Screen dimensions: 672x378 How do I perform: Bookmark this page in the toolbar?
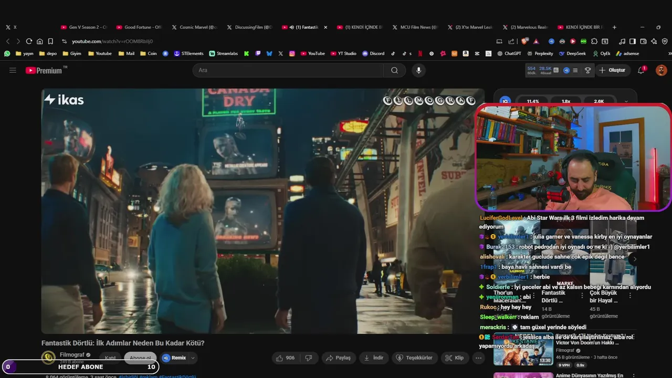(50, 41)
